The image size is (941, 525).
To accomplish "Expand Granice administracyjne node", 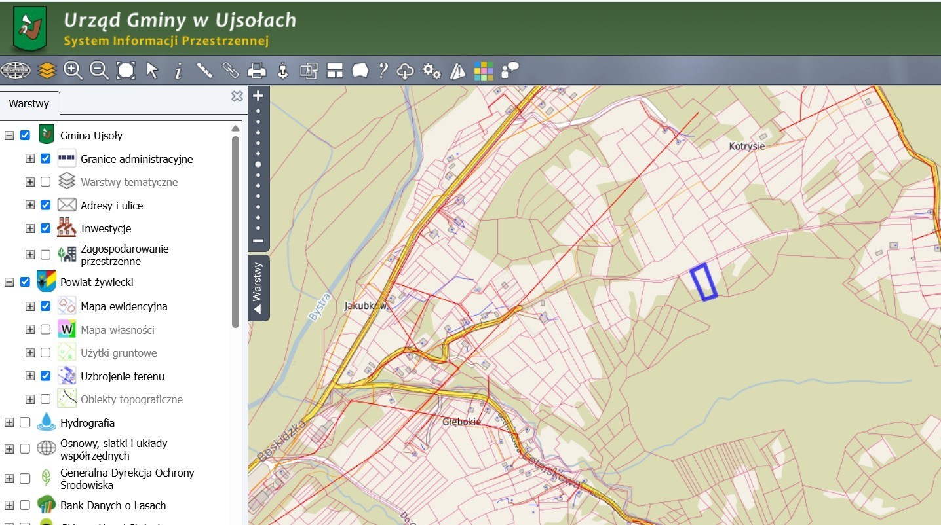I will coord(29,158).
